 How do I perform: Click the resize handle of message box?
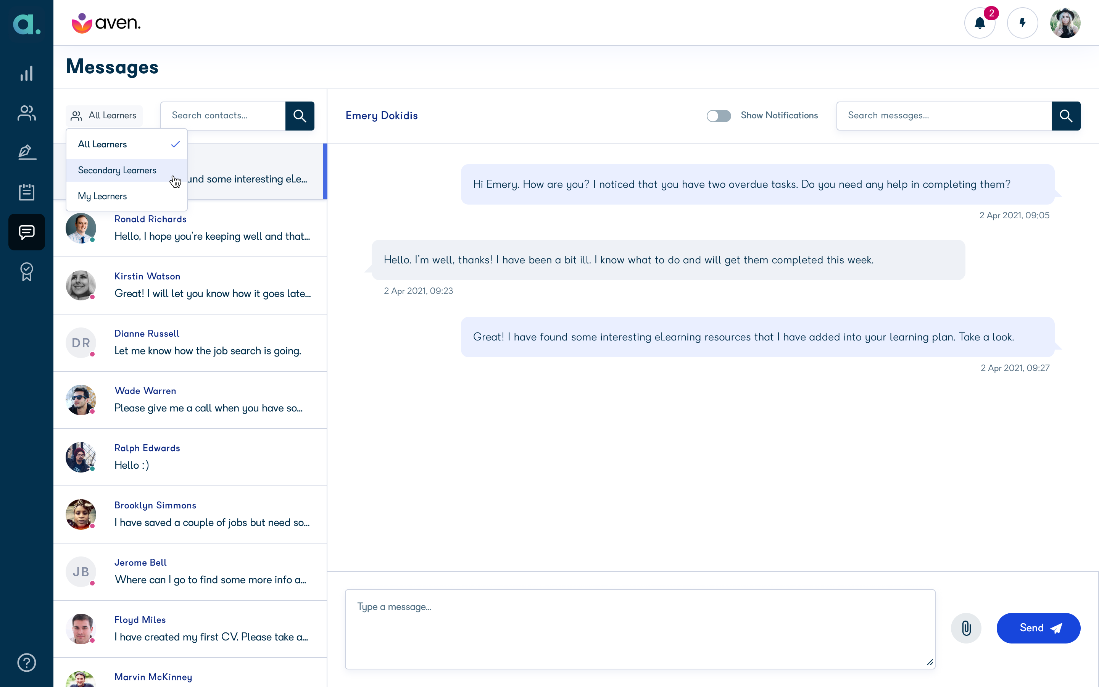coord(930,663)
